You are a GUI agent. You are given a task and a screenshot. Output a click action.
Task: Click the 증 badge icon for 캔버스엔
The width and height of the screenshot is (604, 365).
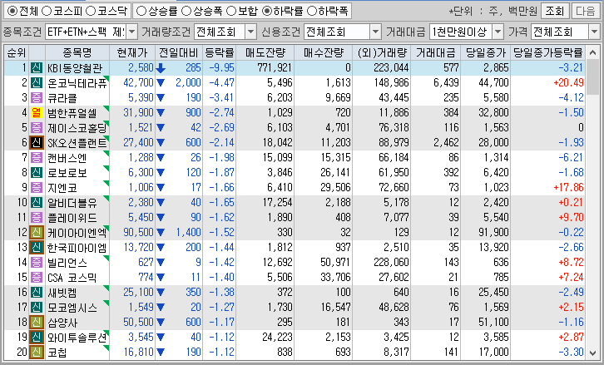pyautogui.click(x=37, y=157)
